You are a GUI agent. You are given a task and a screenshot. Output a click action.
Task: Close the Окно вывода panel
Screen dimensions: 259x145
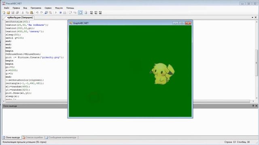256,106
